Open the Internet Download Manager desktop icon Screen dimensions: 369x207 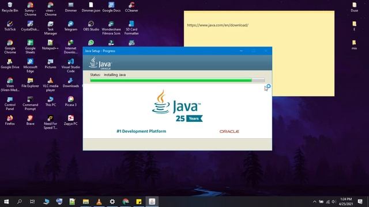[71, 47]
